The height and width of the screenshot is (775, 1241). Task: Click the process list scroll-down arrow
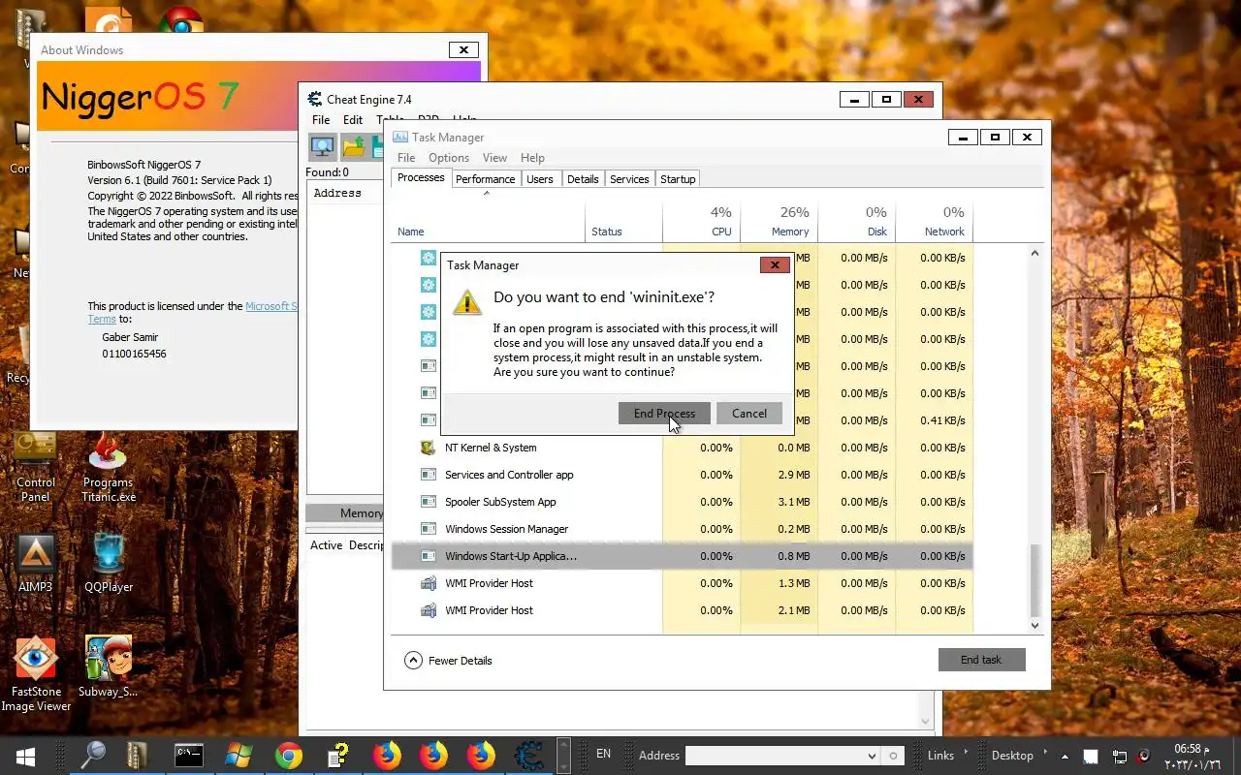(x=1034, y=626)
